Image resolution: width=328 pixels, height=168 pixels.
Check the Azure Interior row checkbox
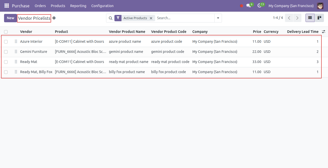[6, 42]
